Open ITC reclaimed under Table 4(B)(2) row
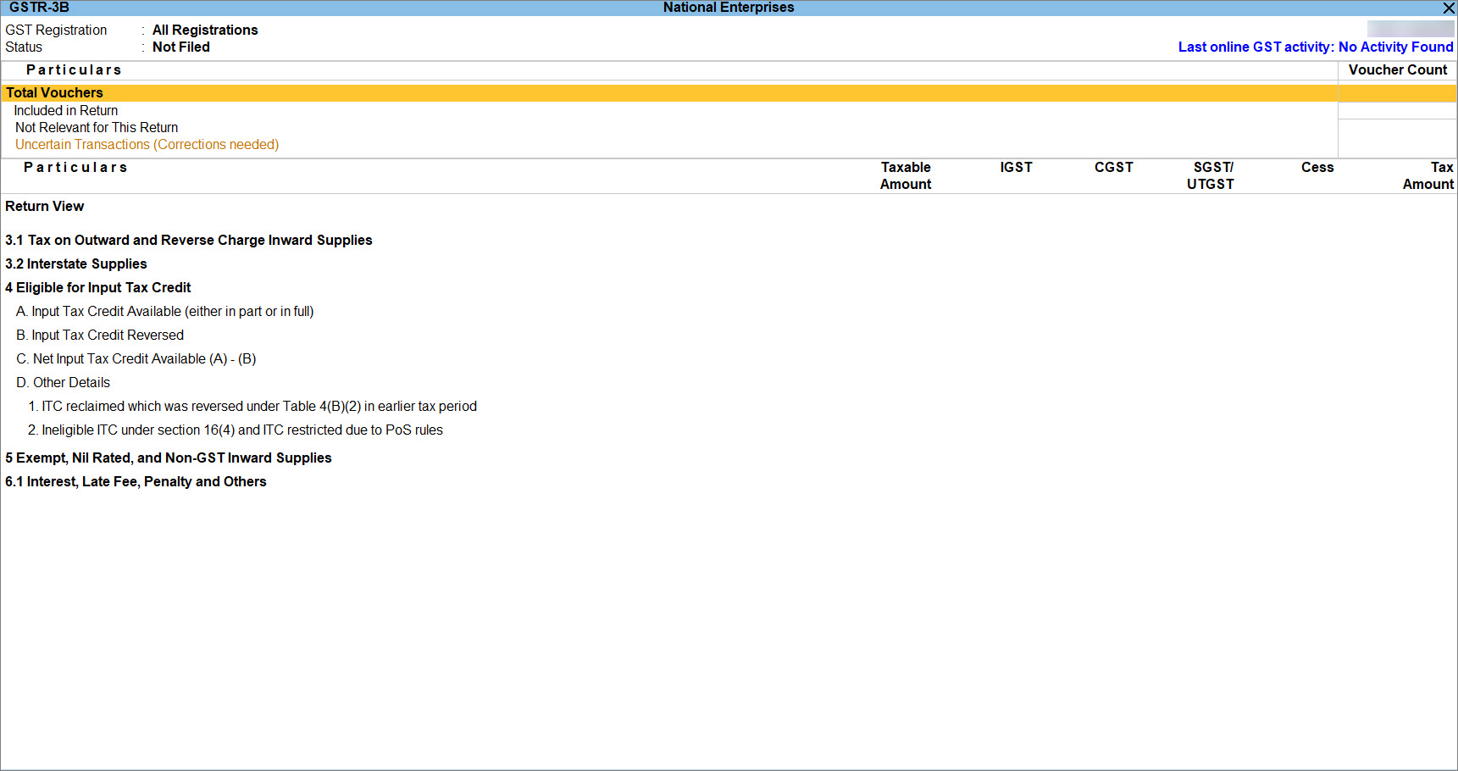Viewport: 1458px width, 771px height. 252,406
